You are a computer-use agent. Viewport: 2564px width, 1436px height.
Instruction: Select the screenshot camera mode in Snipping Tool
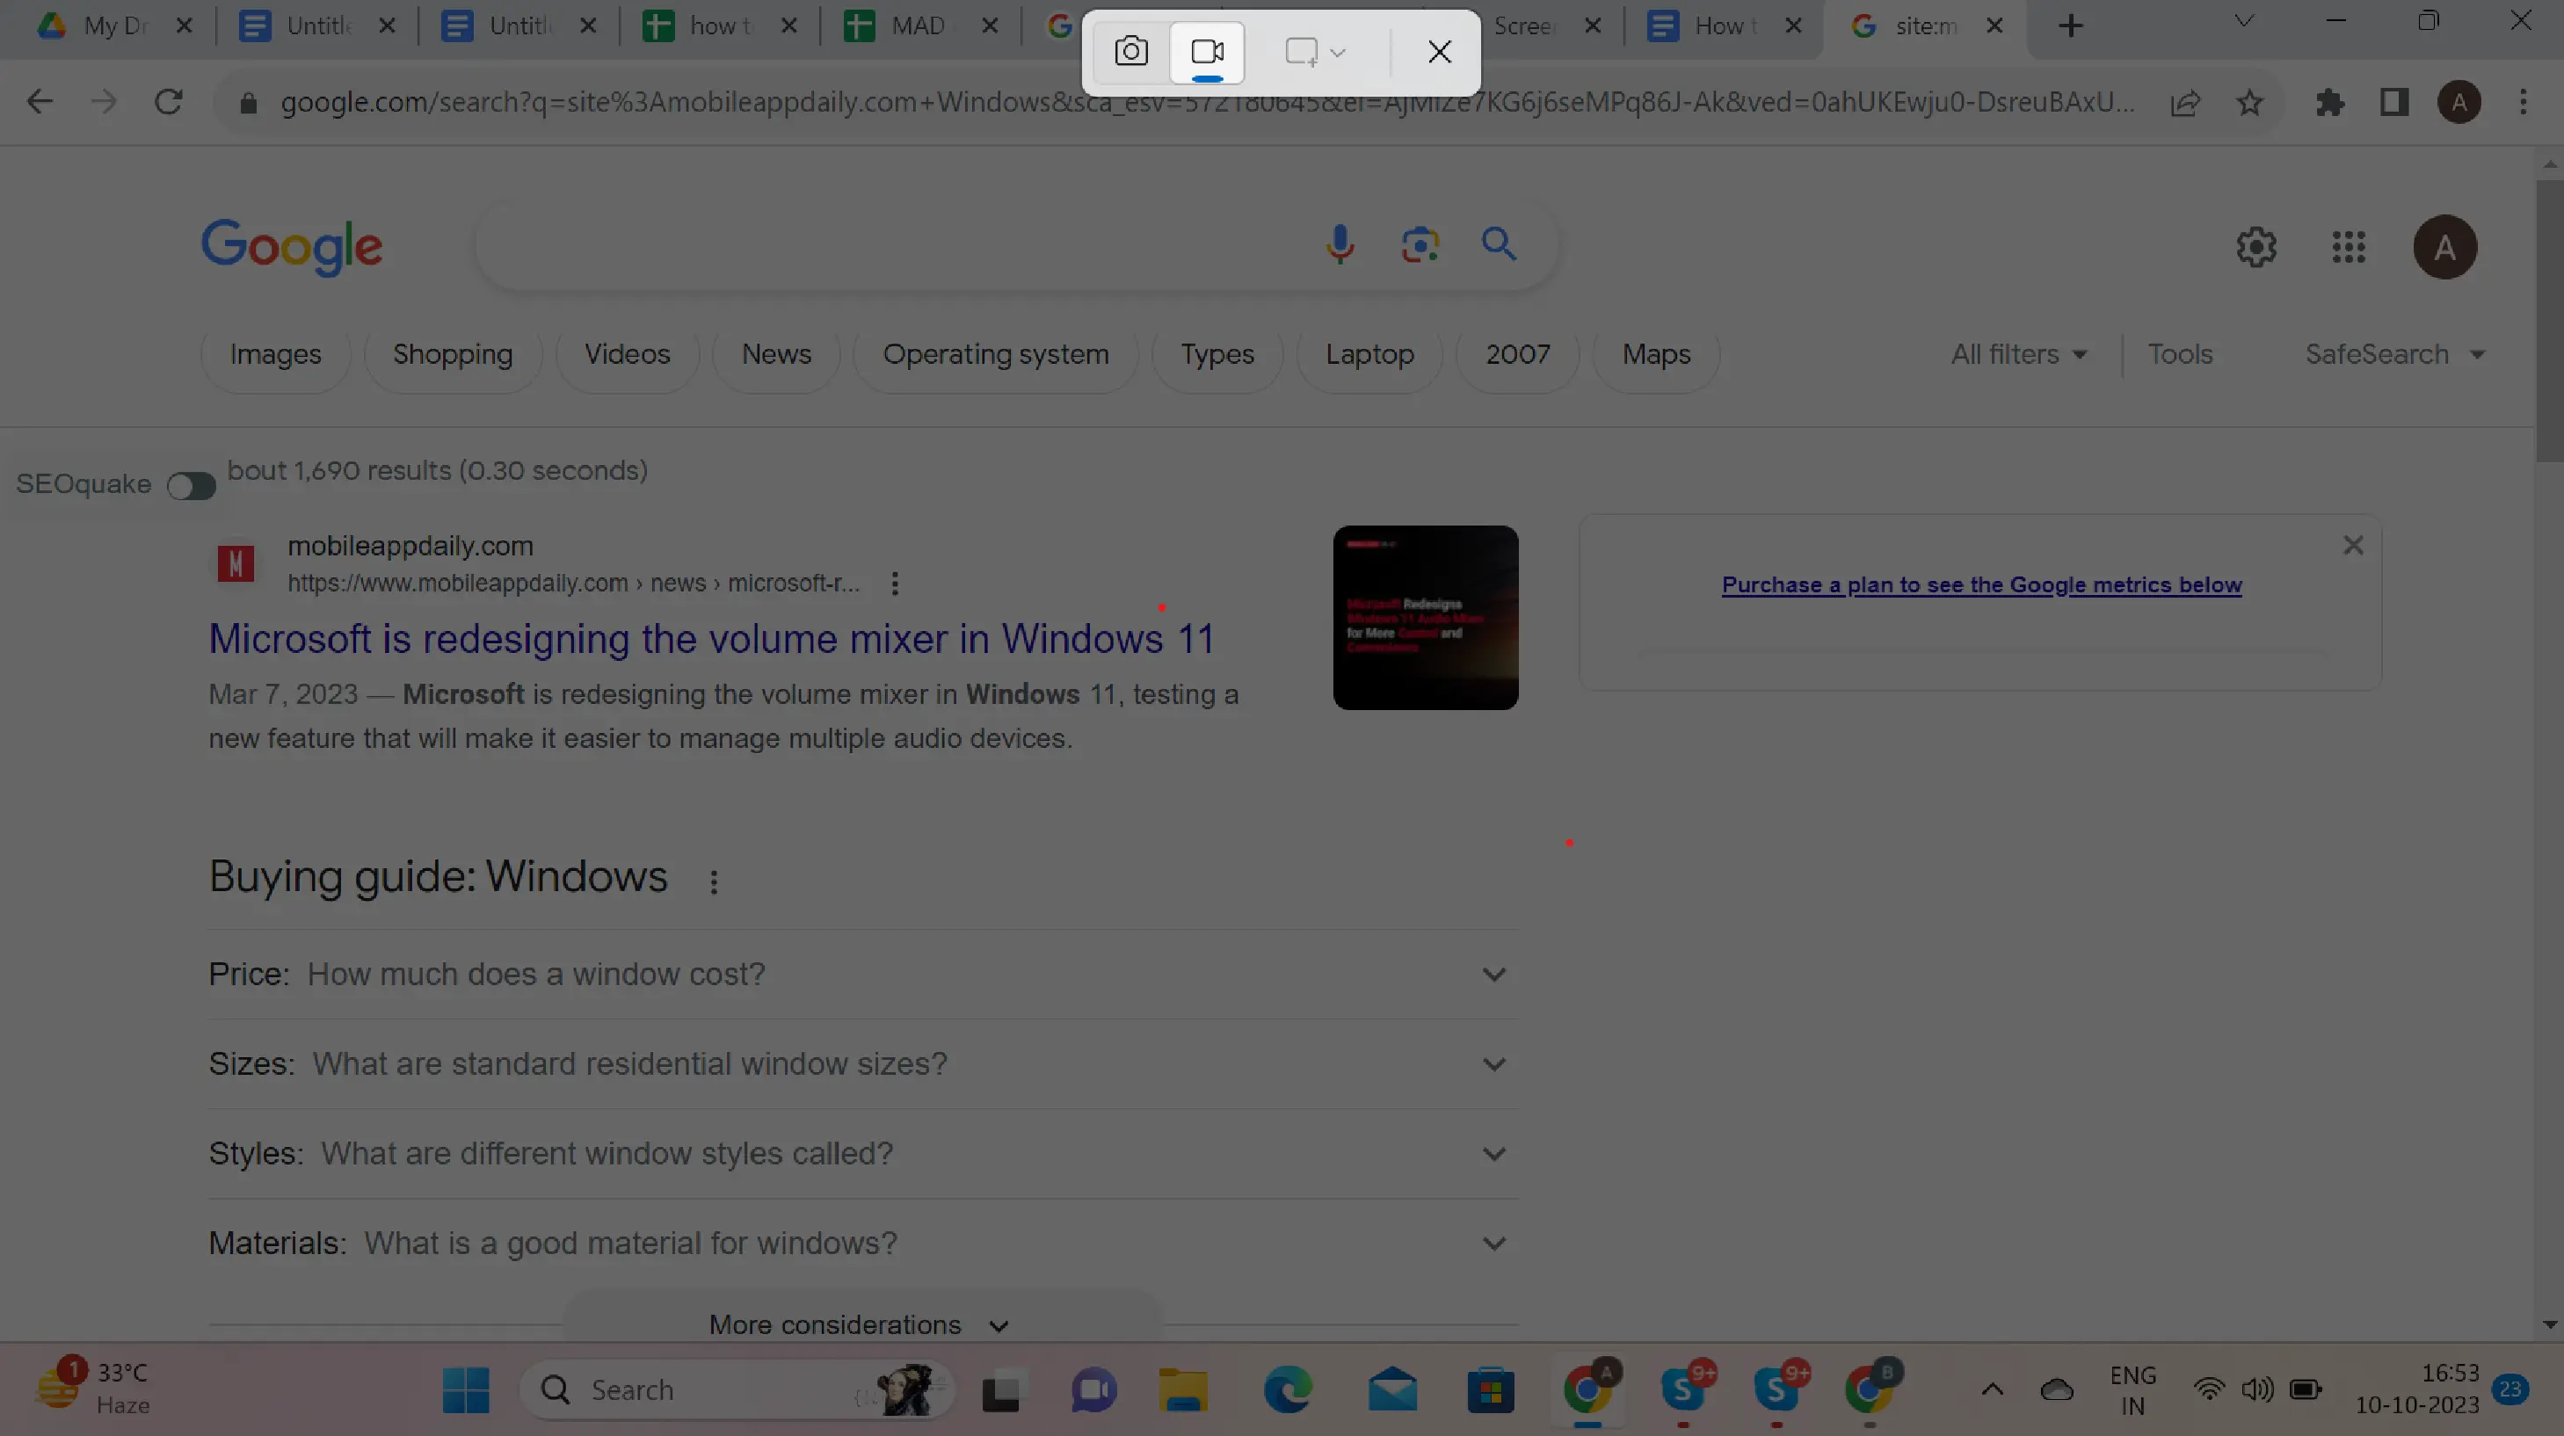[x=1130, y=52]
